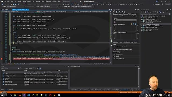Click the Locals search field
Screen dimensions: 172x97
pyautogui.click(x=9, y=68)
